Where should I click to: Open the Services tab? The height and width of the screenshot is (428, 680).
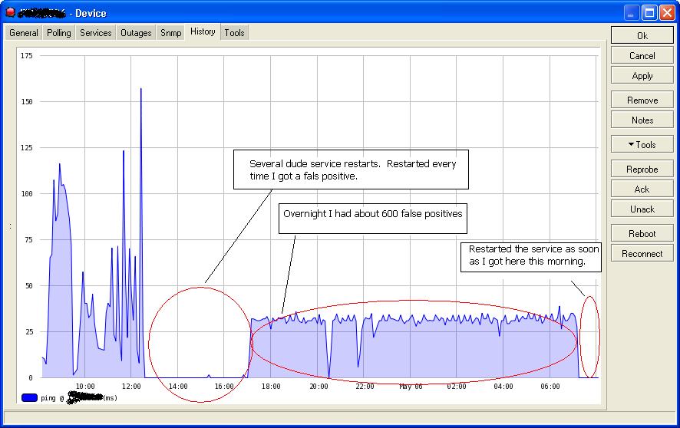point(95,32)
